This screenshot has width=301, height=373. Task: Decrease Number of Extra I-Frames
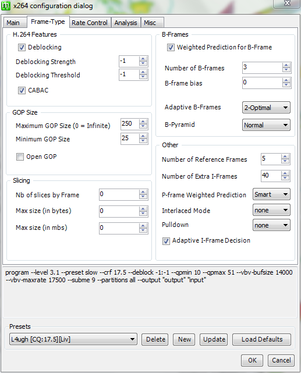tap(285, 178)
